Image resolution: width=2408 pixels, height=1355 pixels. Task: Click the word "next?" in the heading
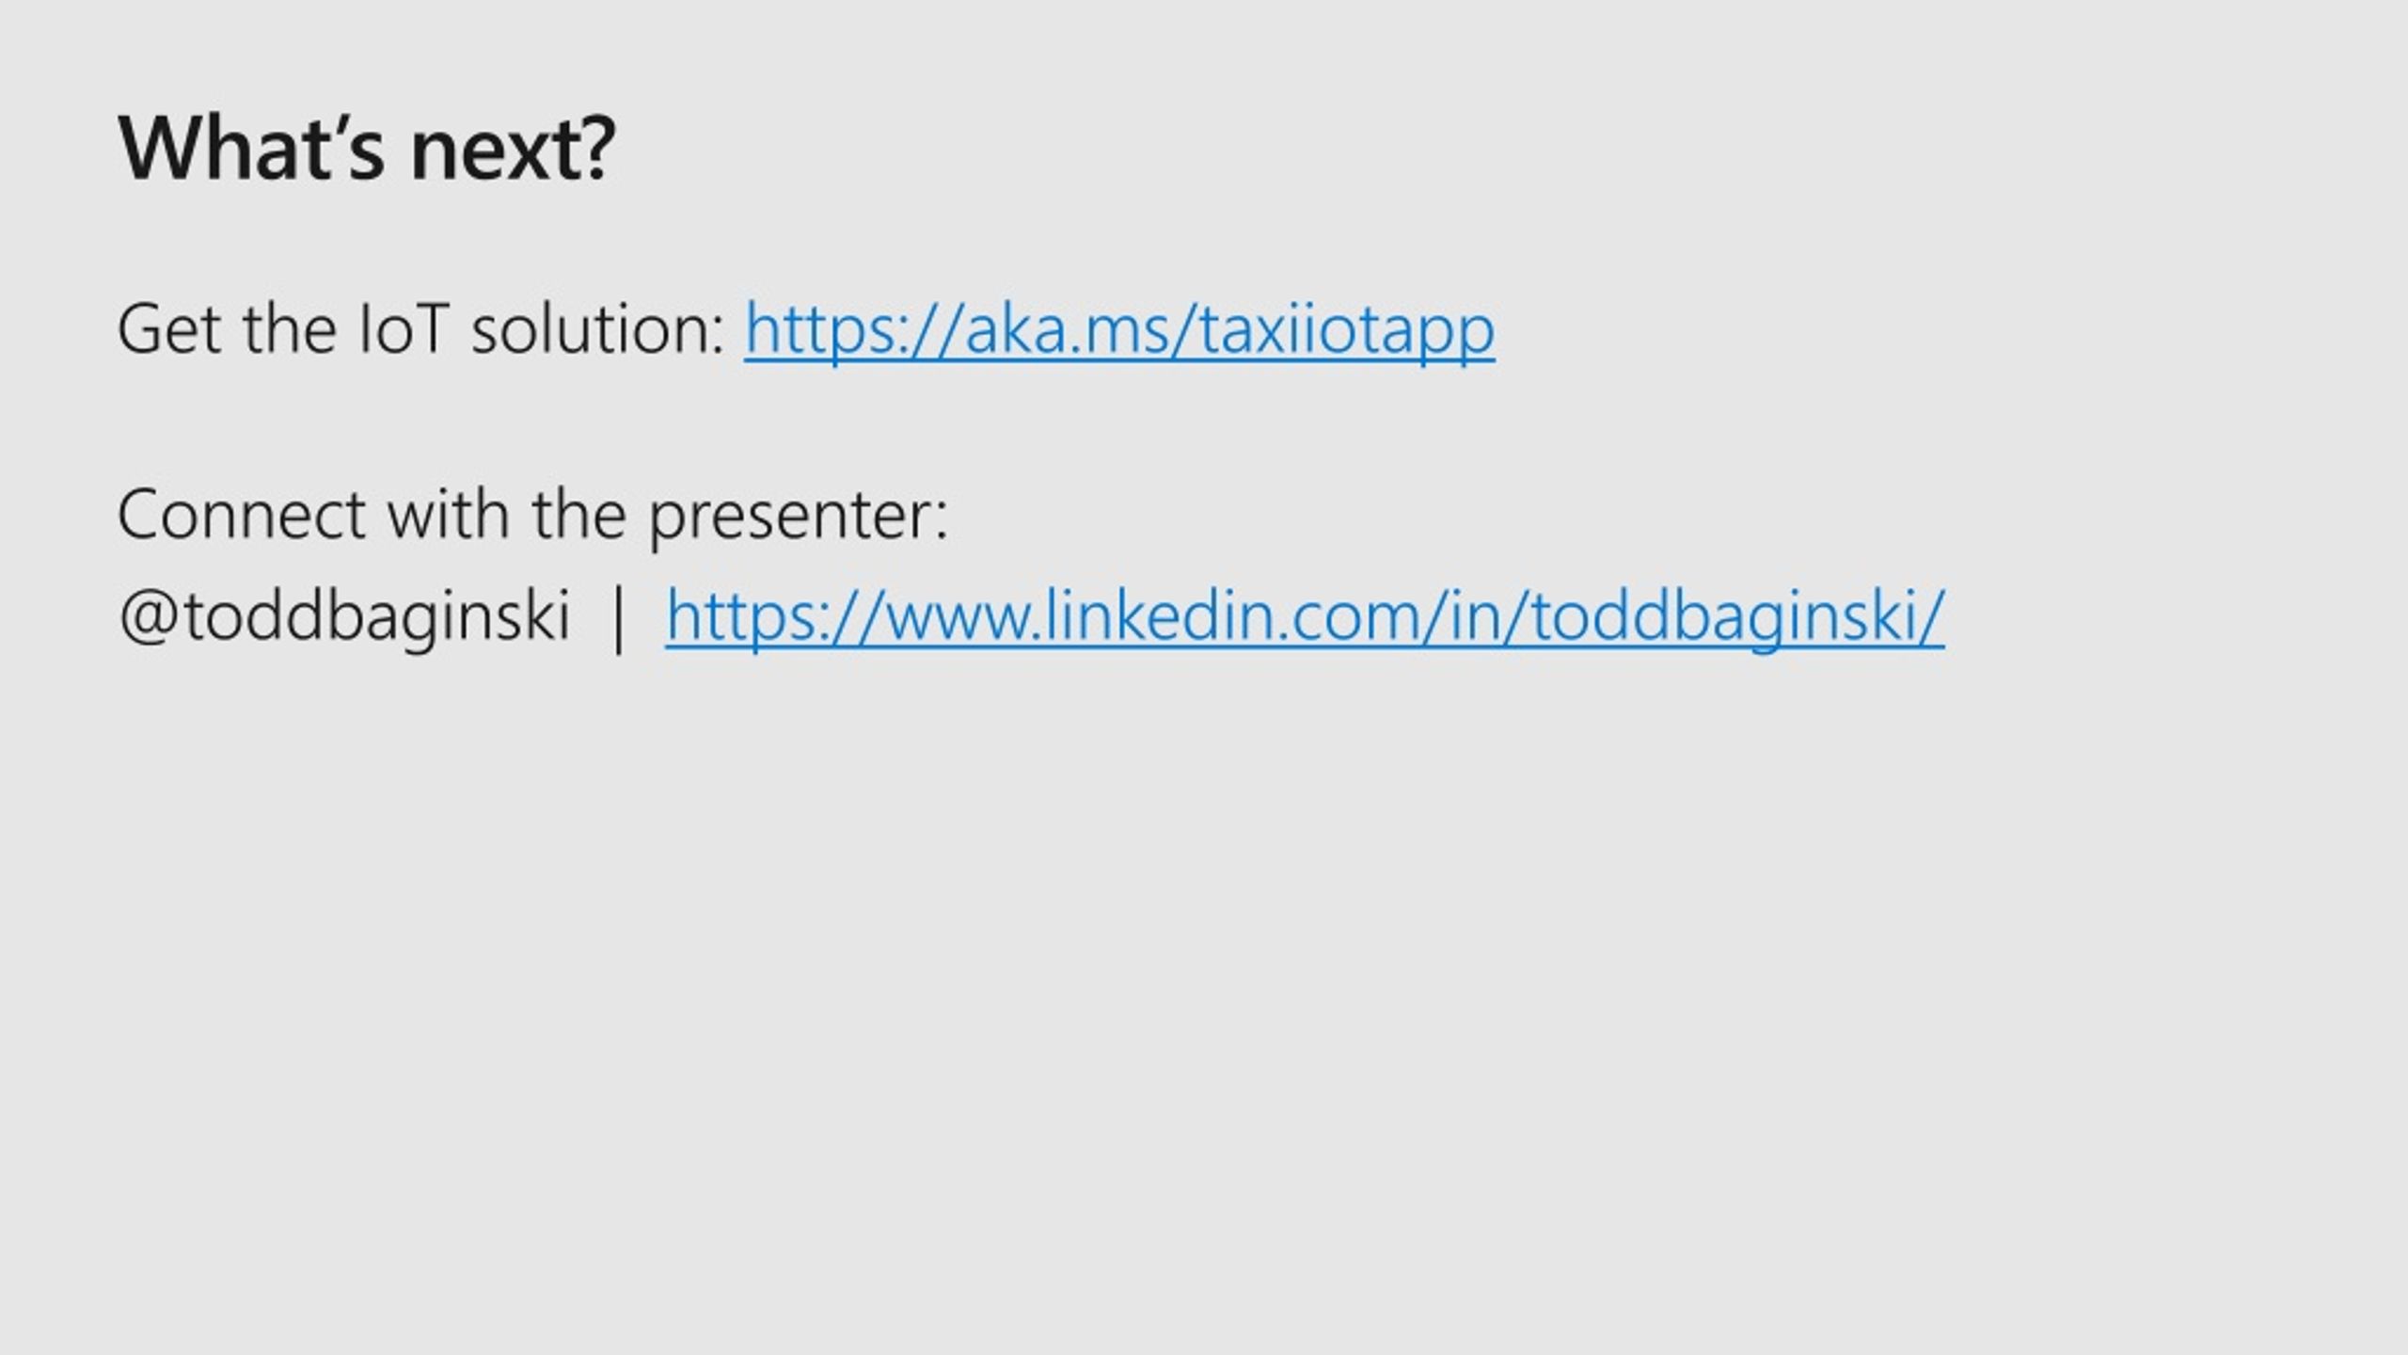514,151
